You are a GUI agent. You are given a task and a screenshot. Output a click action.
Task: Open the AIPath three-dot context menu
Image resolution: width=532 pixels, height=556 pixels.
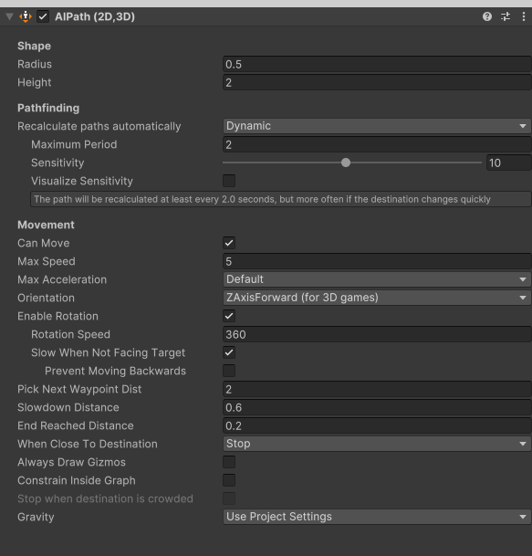coord(524,16)
